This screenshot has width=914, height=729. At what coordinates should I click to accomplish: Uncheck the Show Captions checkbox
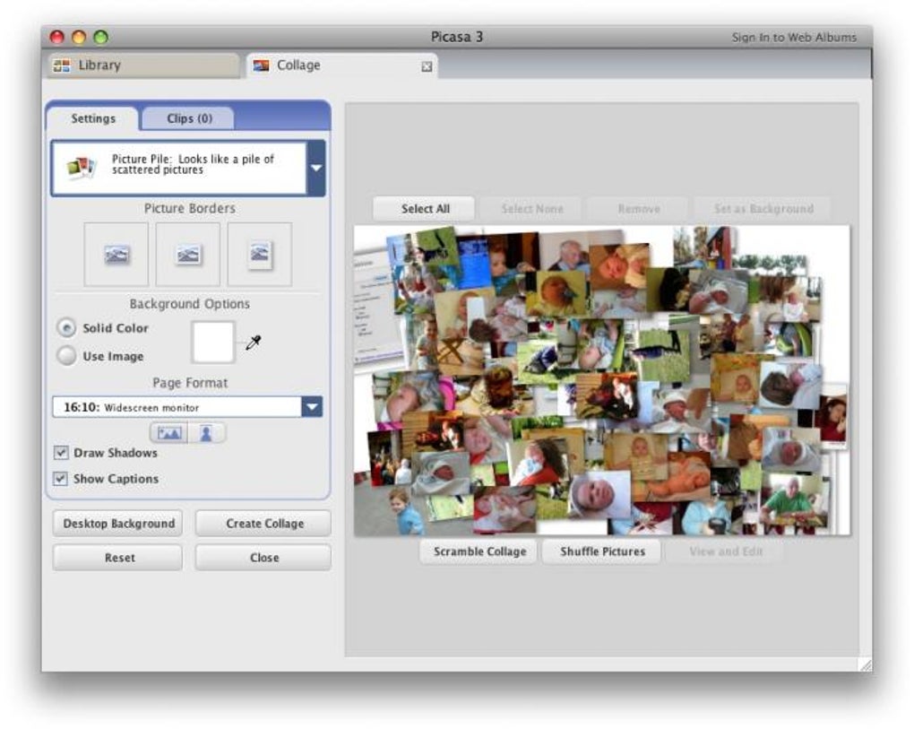[61, 479]
